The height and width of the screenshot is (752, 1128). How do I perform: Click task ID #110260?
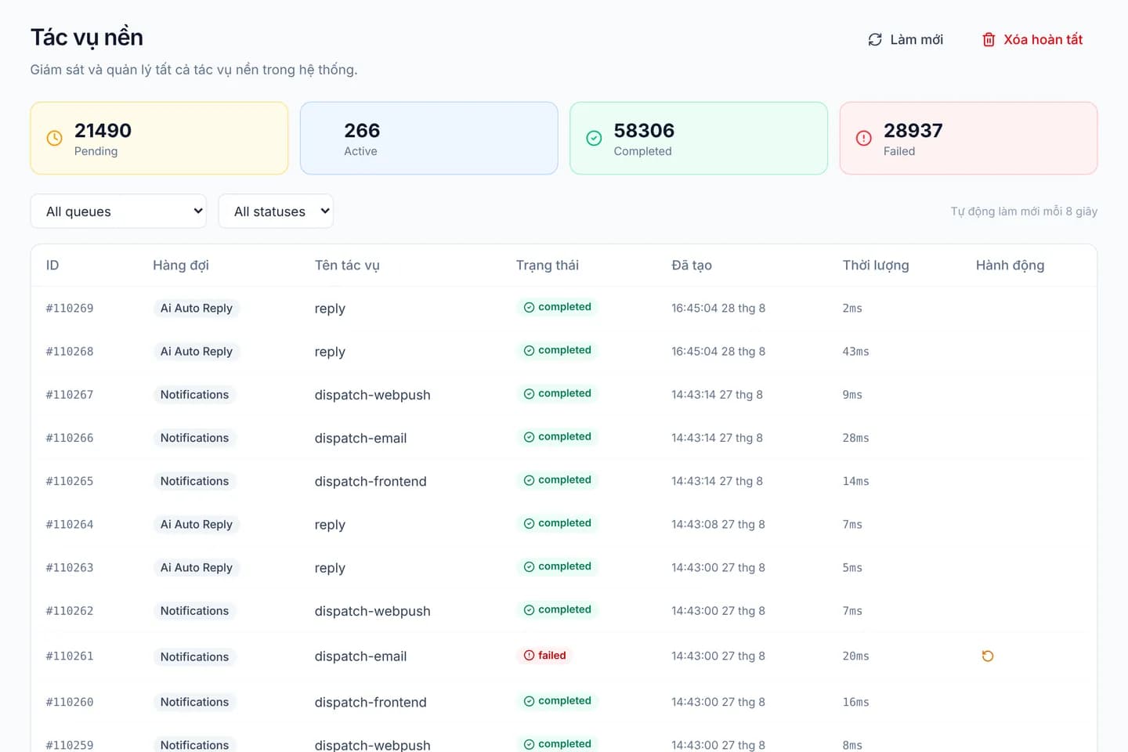pyautogui.click(x=70, y=703)
